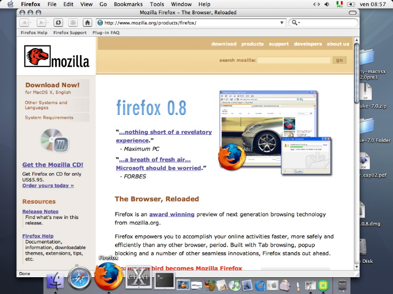Open the Italian PRO input menu
This screenshot has height=294, width=393.
[x=339, y=4]
